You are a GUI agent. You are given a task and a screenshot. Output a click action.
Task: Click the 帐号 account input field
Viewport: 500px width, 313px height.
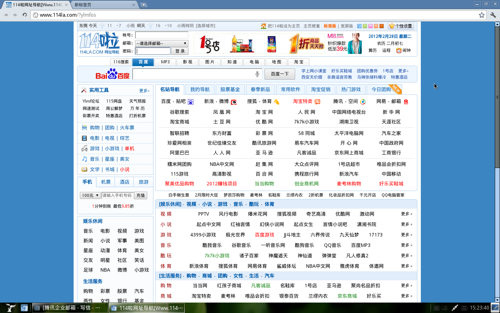(x=162, y=35)
